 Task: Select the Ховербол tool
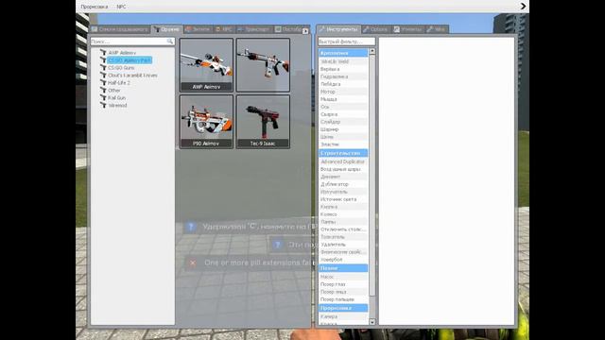click(343, 260)
